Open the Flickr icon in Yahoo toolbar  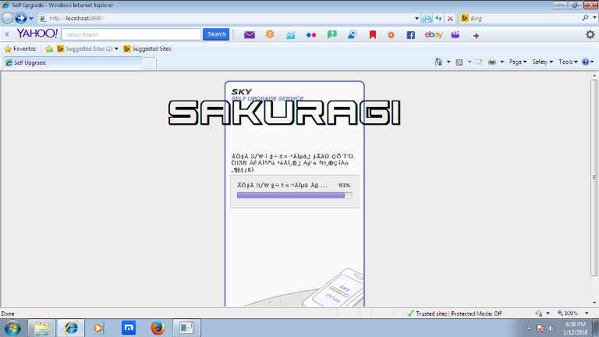click(x=311, y=34)
